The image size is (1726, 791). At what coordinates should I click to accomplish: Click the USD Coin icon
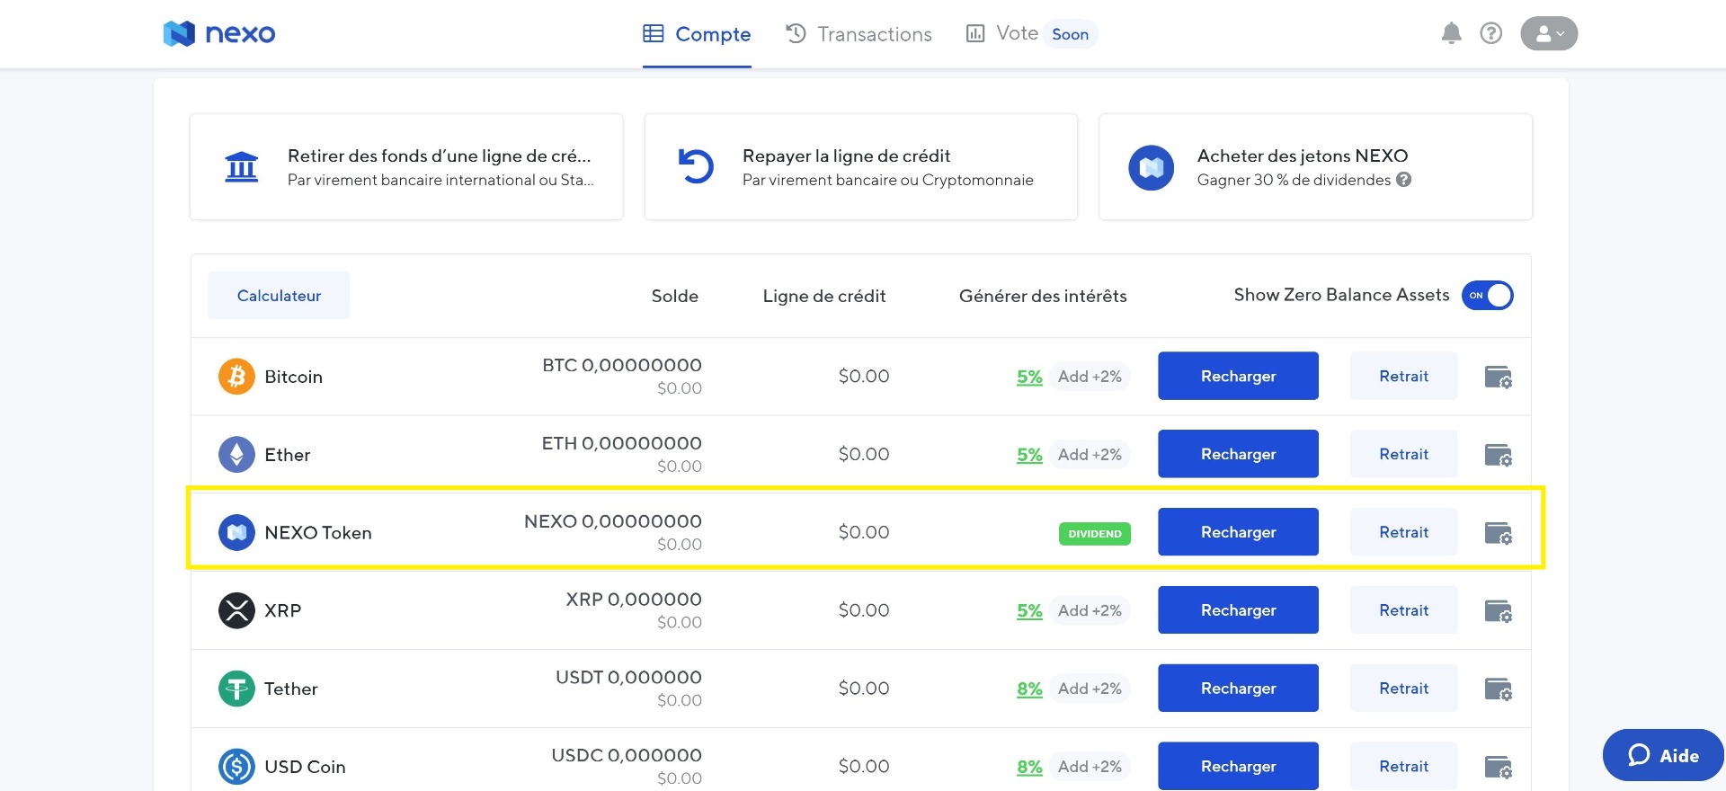(236, 767)
